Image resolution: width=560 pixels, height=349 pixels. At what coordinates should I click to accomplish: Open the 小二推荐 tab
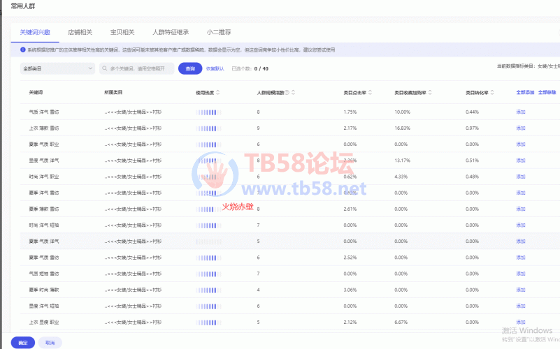[x=219, y=32]
